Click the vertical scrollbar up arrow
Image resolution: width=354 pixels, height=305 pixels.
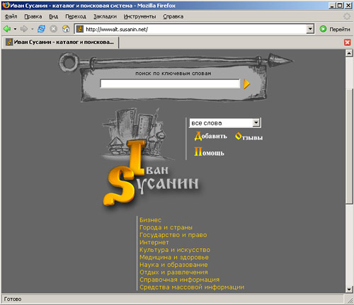[x=349, y=53]
